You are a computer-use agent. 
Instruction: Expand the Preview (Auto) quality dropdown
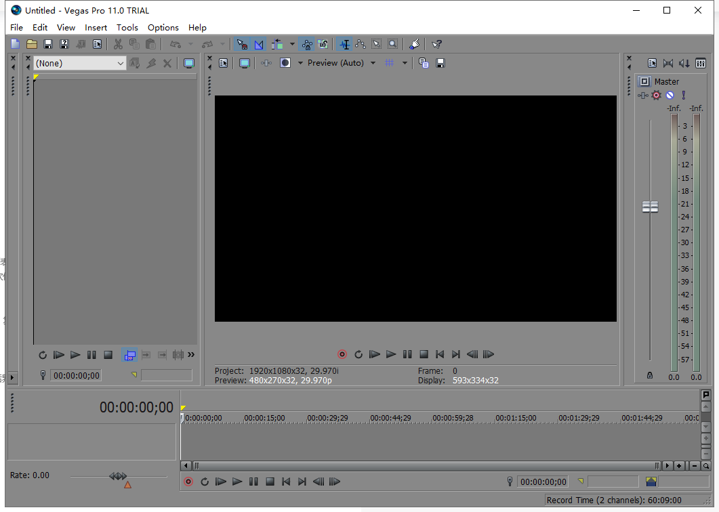[372, 63]
